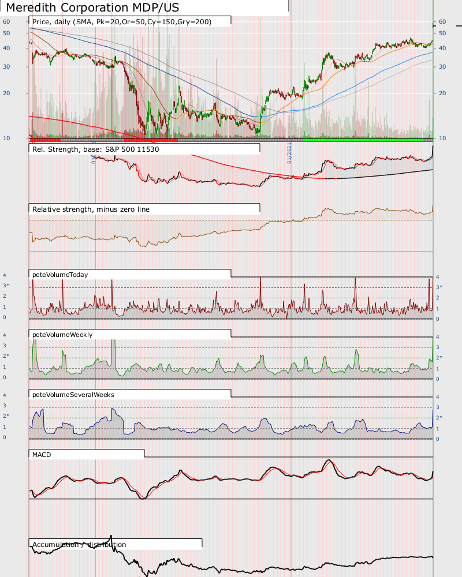Click the Meredith Corporation MDP/US chart title
Image resolution: width=462 pixels, height=577 pixels.
[x=92, y=8]
